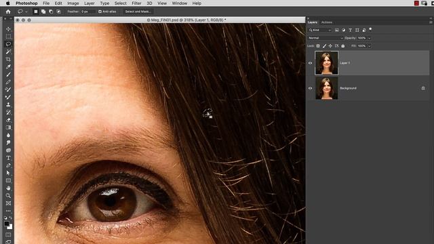Select Background layer thumbnail

[327, 88]
